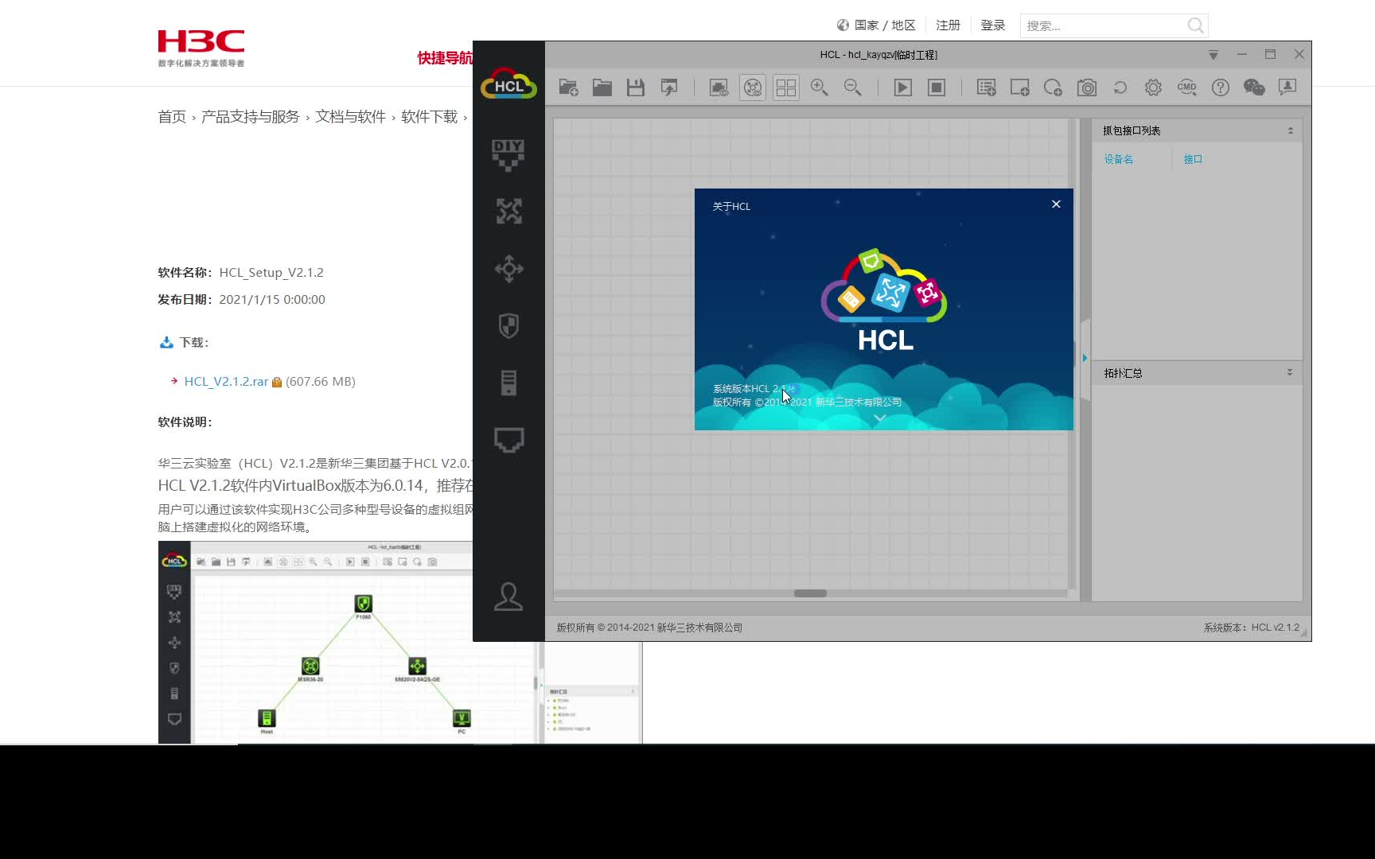Zoom in on the topology canvas

click(x=820, y=87)
